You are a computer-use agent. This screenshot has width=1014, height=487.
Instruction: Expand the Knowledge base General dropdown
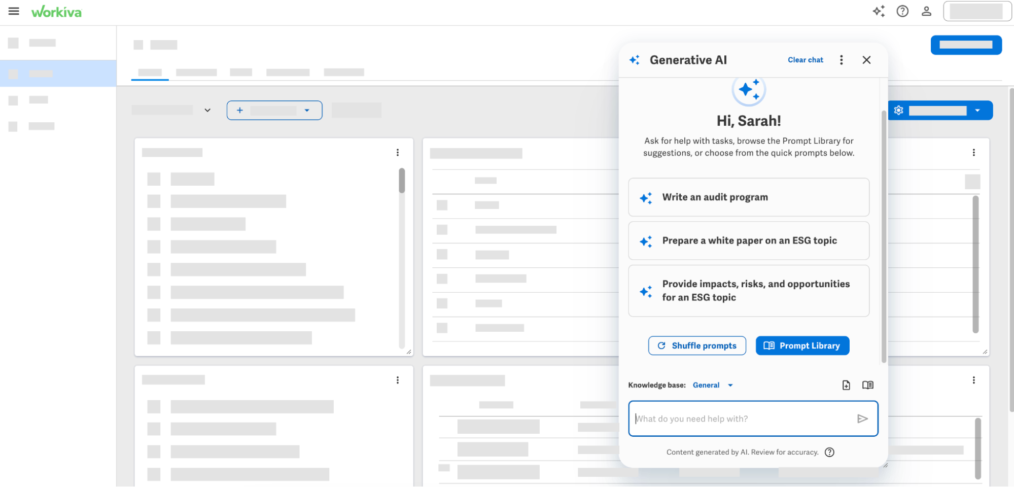(712, 385)
